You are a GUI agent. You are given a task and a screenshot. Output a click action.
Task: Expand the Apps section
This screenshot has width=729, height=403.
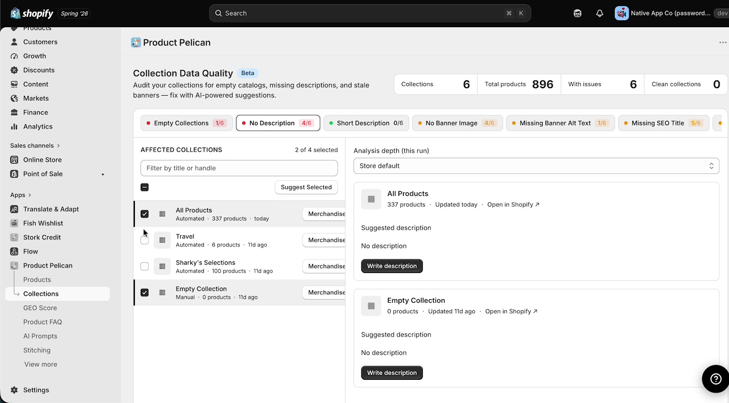[21, 195]
